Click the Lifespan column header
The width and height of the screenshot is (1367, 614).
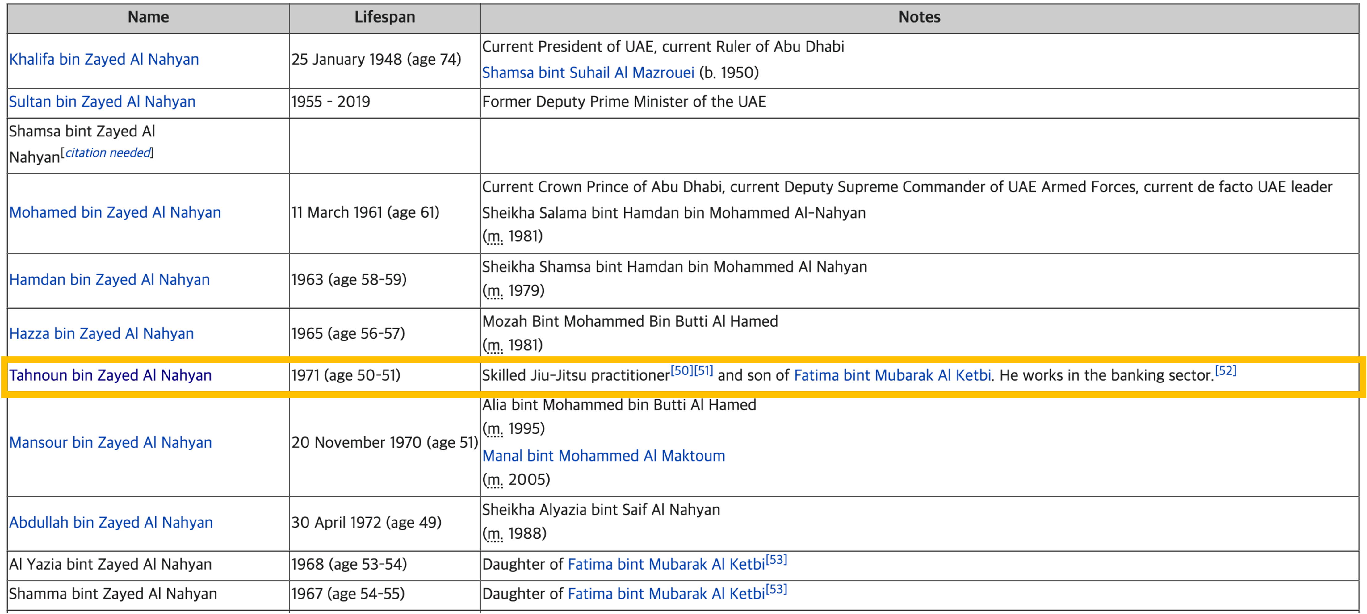pos(385,17)
